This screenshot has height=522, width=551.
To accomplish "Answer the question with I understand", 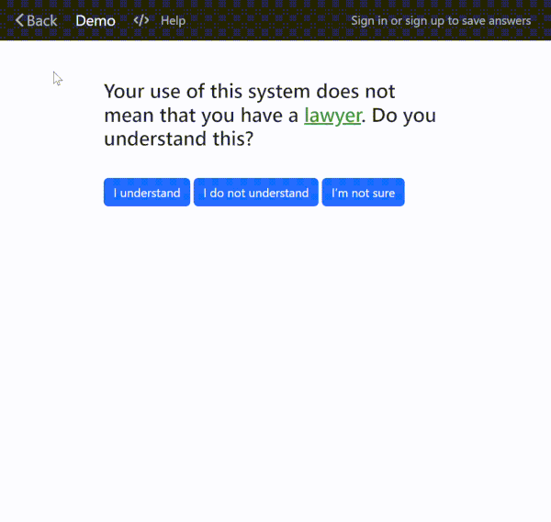I will coord(147,193).
